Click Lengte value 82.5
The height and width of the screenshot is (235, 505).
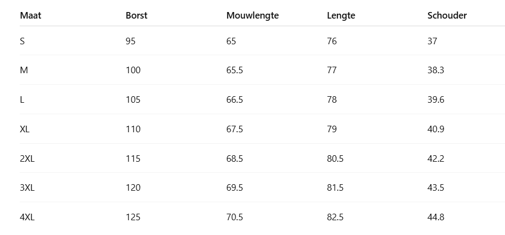pos(335,217)
